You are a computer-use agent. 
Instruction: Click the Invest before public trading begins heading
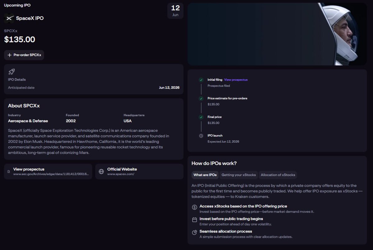[231, 219]
